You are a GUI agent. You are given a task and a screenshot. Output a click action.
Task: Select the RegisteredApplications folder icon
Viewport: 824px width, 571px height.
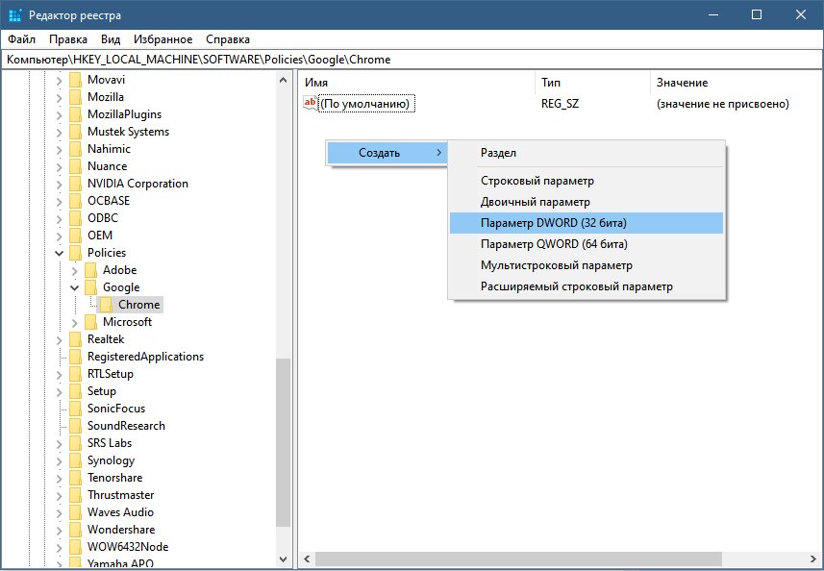(76, 358)
